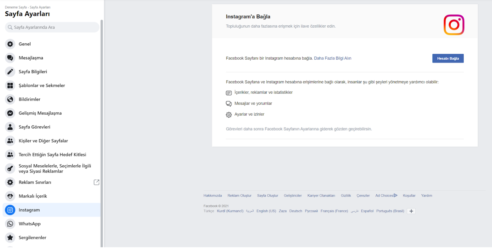Screen dimensions: 492x248
Task: Click the Hesabı Bağla button
Action: (x=448, y=58)
